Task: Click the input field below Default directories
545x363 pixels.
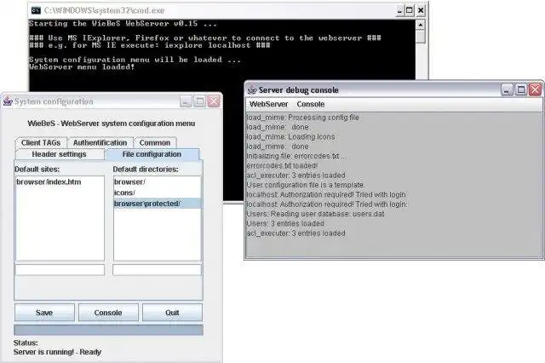Action: 157,270
